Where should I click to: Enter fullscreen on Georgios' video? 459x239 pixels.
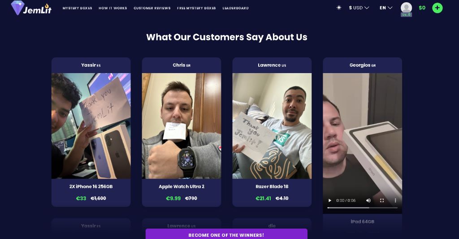382,200
